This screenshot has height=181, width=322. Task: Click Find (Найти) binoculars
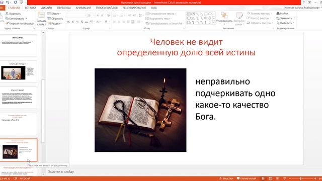(x=282, y=14)
